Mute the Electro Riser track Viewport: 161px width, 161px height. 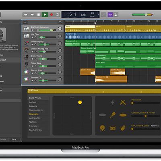coord(33,73)
